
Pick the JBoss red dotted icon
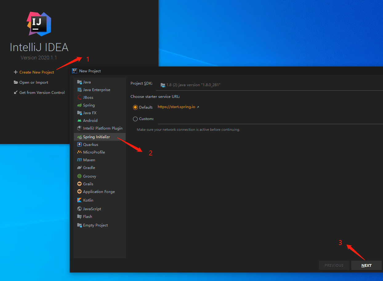click(x=79, y=98)
